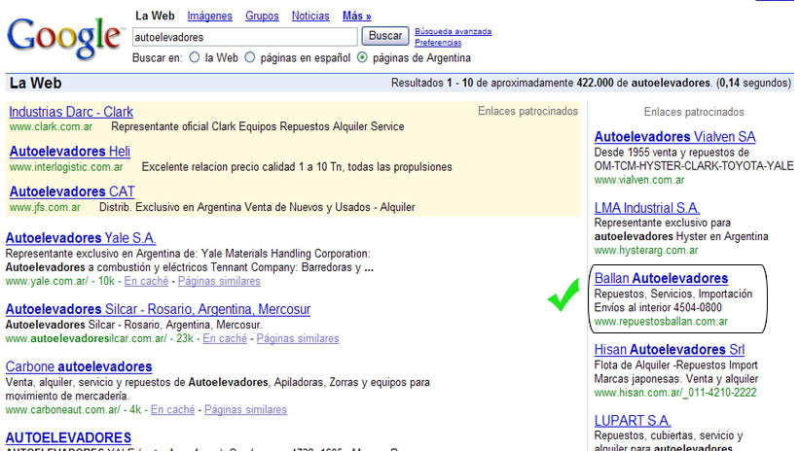The height and width of the screenshot is (451, 800).
Task: Open side ad Hisan Autoelevadores Srl
Action: (x=670, y=350)
